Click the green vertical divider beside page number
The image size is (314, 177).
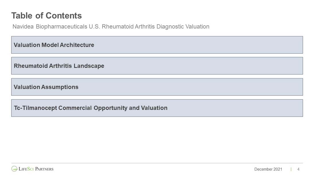point(291,169)
